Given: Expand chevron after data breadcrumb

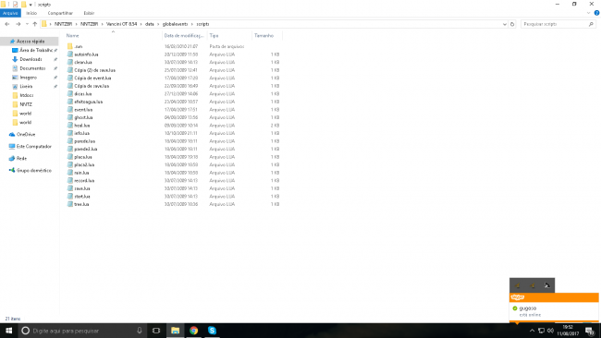Looking at the screenshot, I should click(x=158, y=24).
